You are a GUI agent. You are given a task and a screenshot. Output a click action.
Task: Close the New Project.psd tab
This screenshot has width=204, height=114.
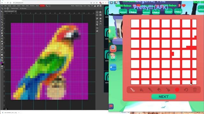pyautogui.click(x=16, y=11)
